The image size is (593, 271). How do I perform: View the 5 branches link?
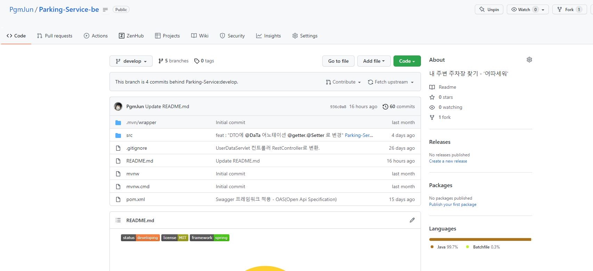[173, 61]
